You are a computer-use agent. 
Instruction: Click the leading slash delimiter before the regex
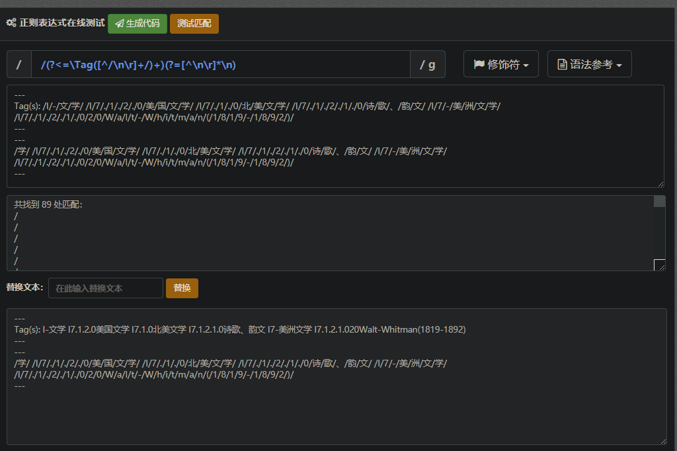tap(19, 65)
